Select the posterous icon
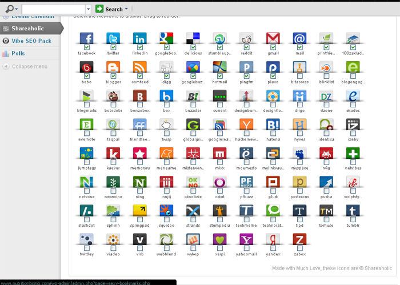 coord(300,182)
